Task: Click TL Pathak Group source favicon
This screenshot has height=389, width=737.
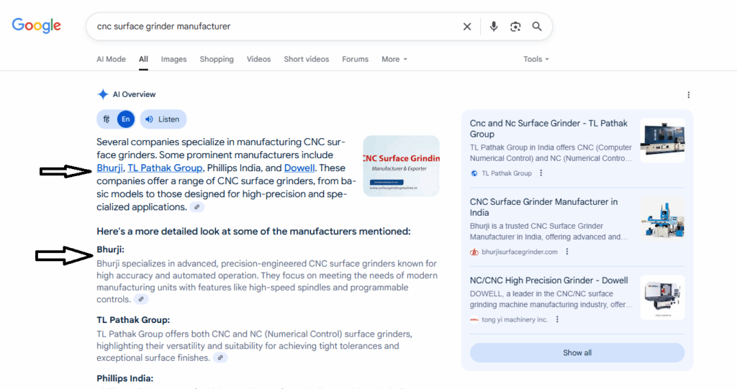Action: (x=474, y=173)
